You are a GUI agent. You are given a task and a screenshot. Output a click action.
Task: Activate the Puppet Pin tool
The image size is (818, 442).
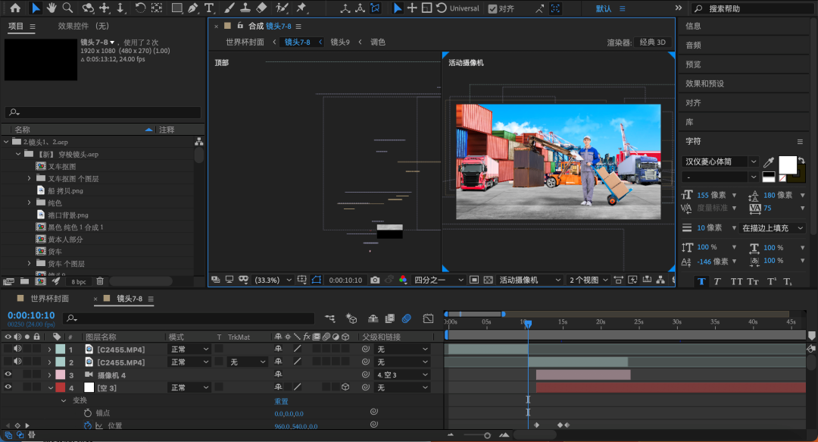[301, 8]
